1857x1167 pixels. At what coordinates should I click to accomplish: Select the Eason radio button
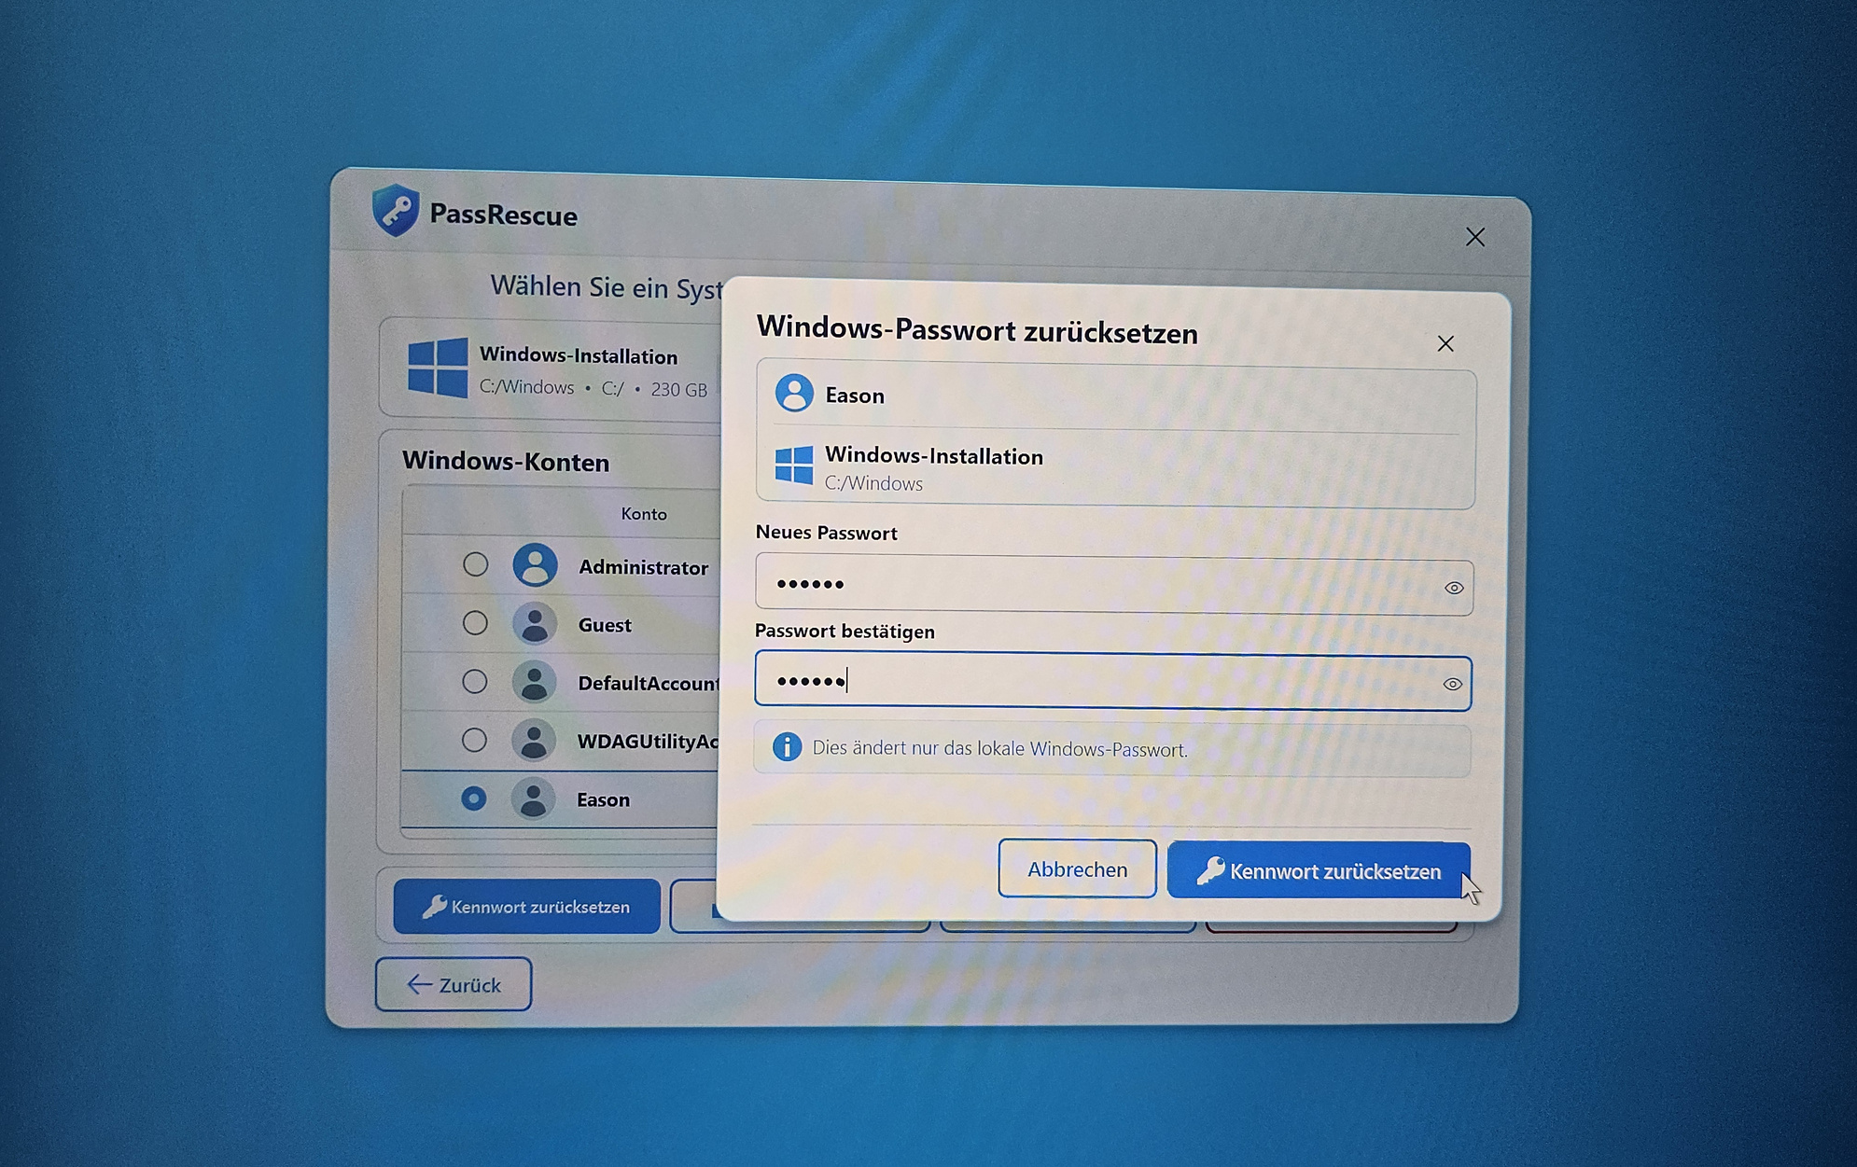pyautogui.click(x=473, y=799)
